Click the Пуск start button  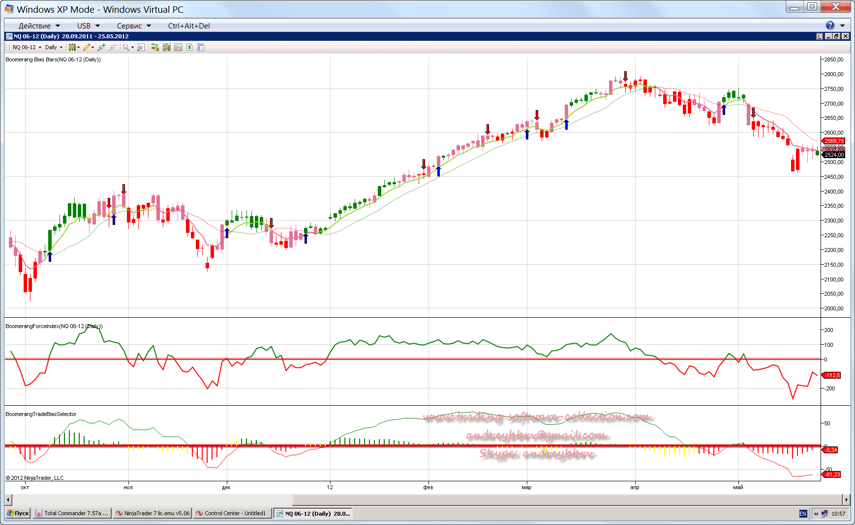pyautogui.click(x=18, y=513)
